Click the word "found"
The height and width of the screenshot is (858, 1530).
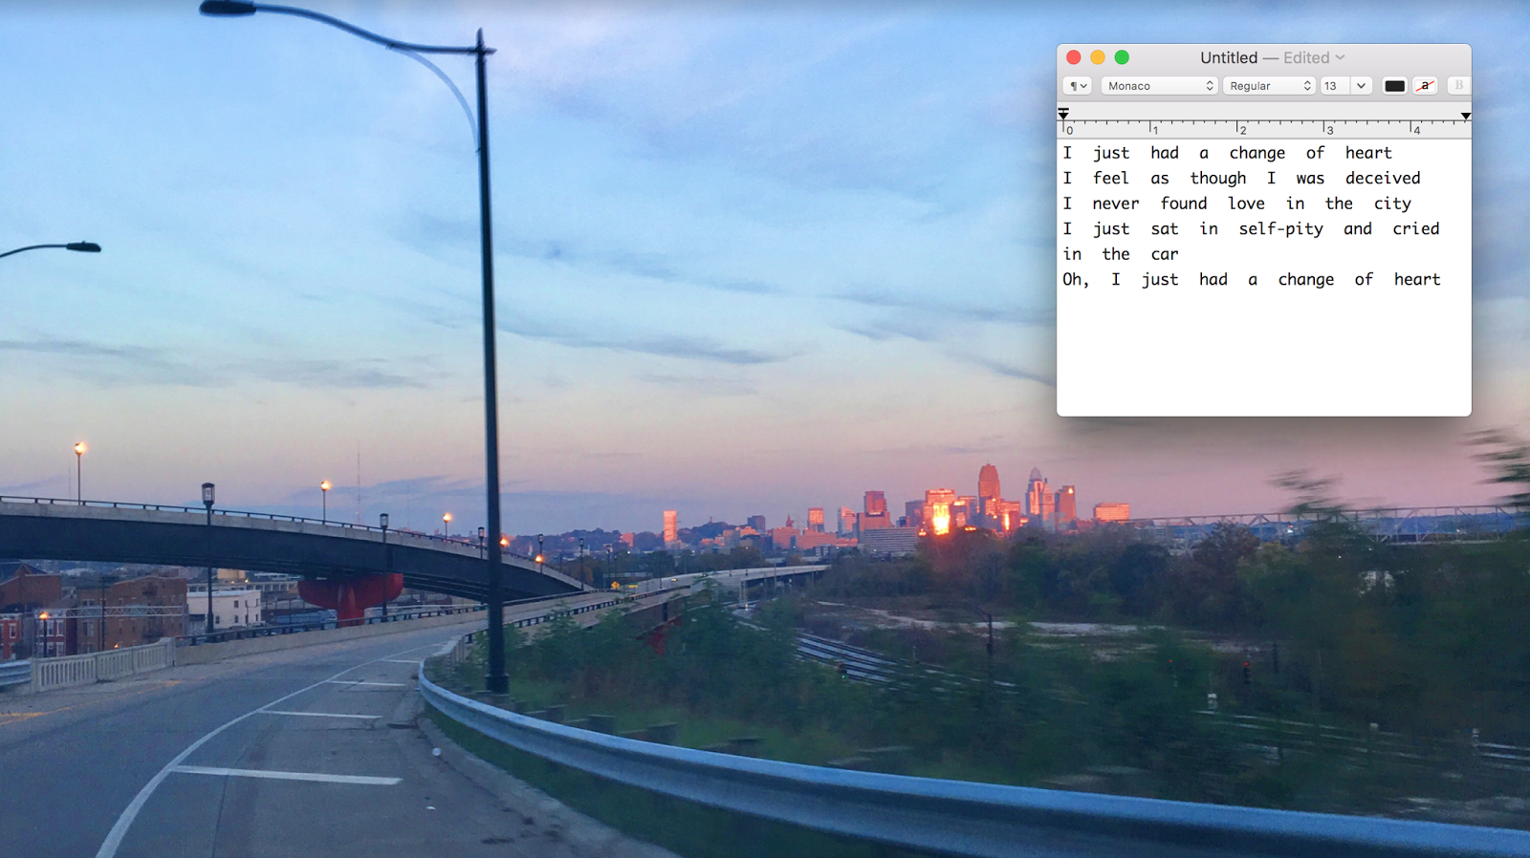1184,203
